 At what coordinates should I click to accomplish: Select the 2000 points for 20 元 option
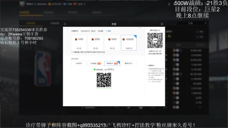click(95, 43)
